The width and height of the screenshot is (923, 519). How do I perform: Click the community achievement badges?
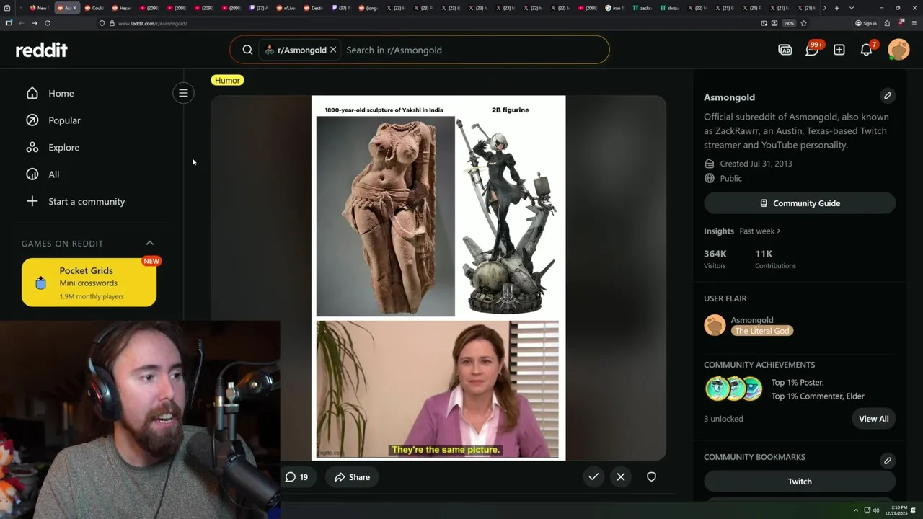point(734,389)
